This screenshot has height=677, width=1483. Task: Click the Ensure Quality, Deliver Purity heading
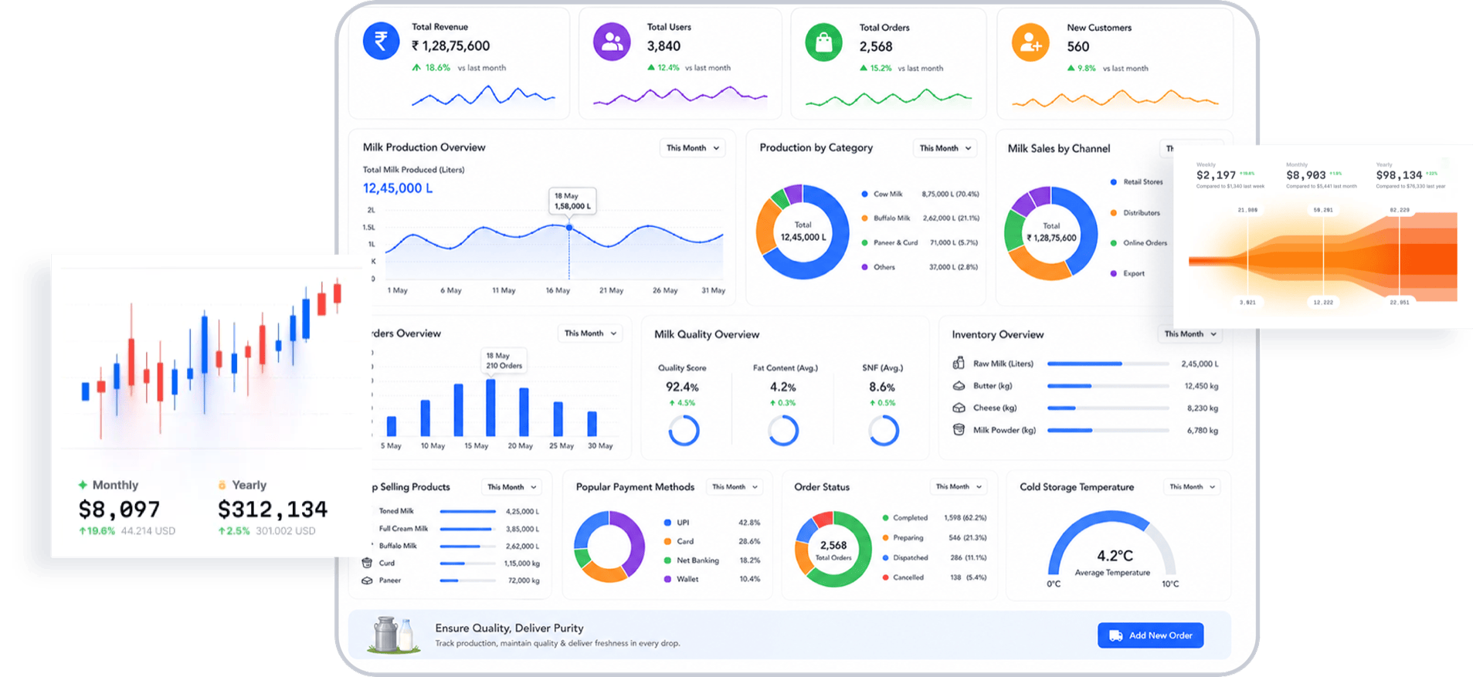509,628
